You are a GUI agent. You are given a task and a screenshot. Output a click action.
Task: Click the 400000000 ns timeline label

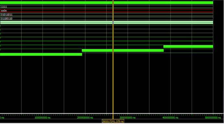click(170, 118)
